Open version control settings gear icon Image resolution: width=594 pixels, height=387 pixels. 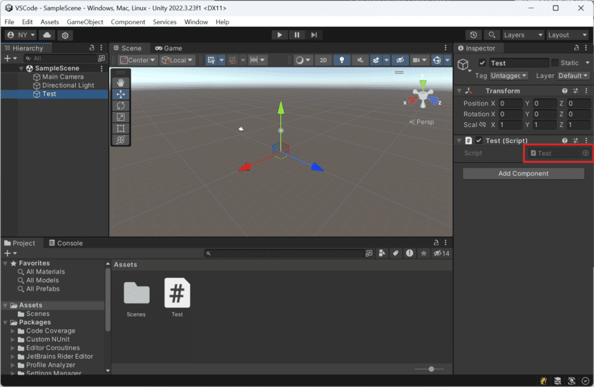pyautogui.click(x=65, y=35)
